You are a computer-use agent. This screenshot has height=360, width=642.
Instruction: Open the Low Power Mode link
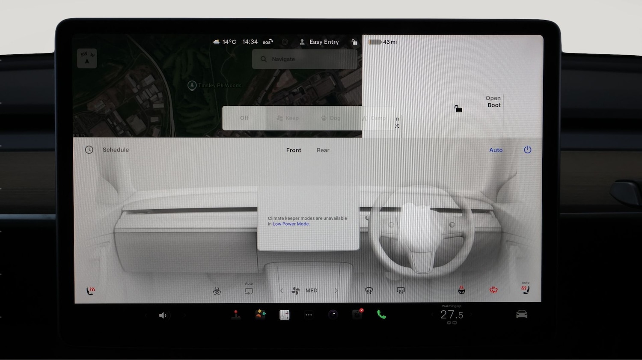coord(291,223)
